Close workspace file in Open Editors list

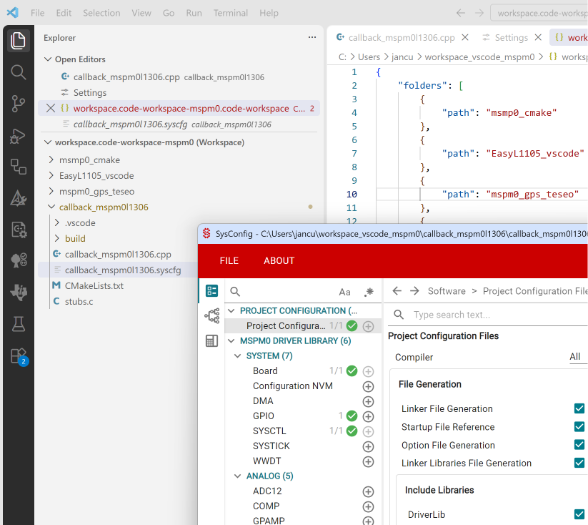coord(51,108)
